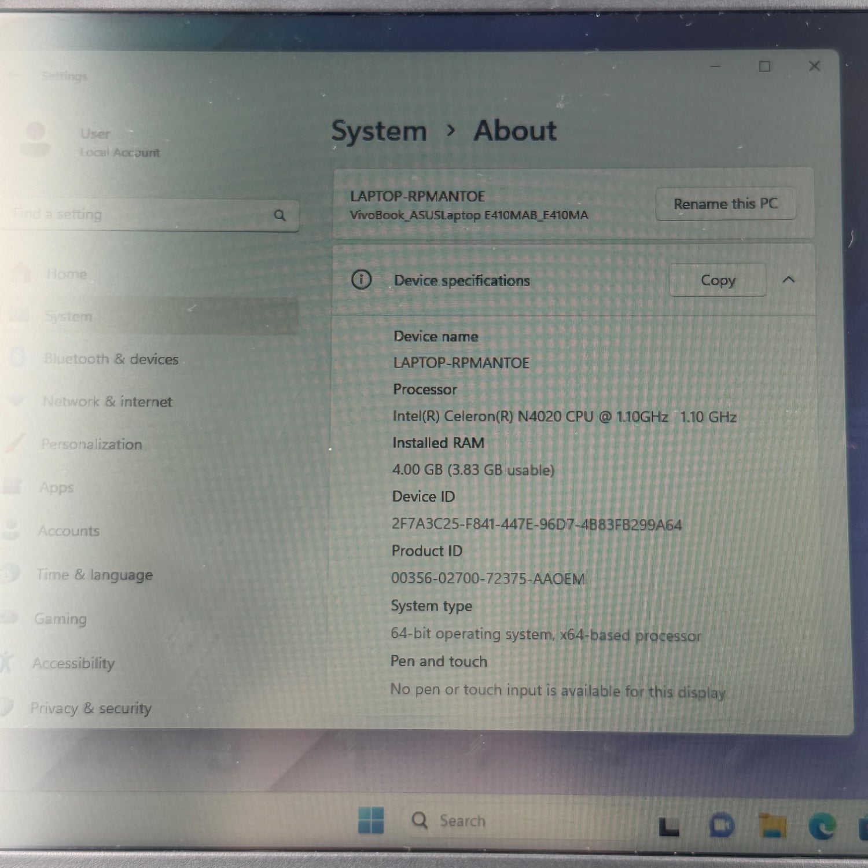Viewport: 868px width, 868px height.
Task: Select System in the sidebar
Action: tap(150, 317)
